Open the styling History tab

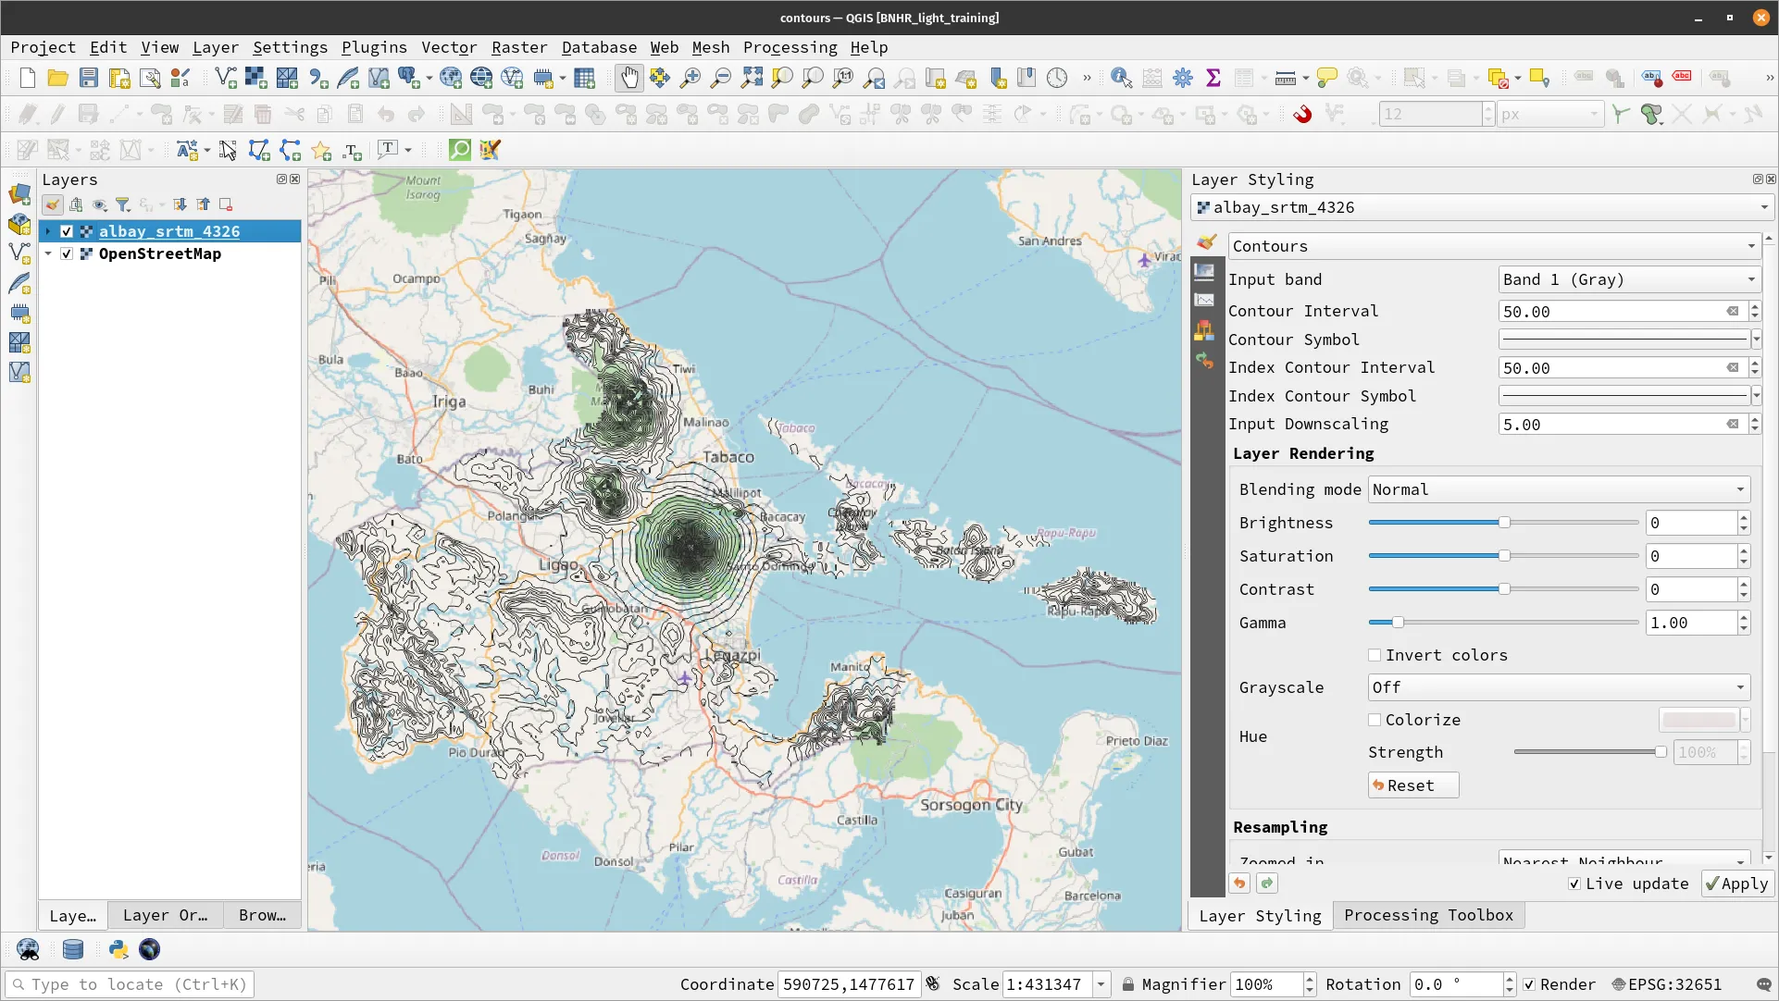click(x=1204, y=361)
